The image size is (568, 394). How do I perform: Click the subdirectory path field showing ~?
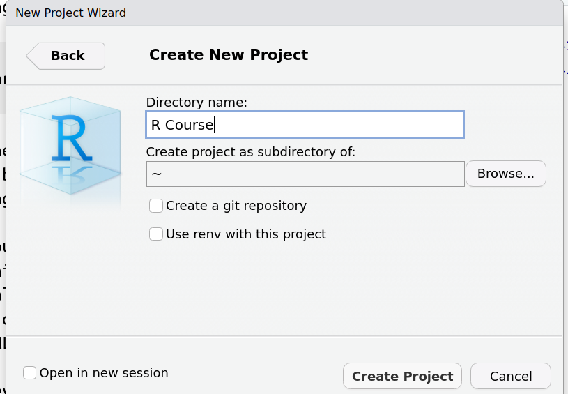305,174
